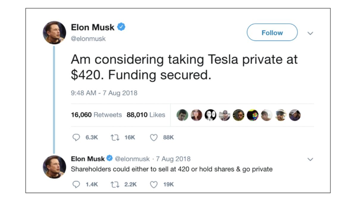
Task: Click the 9:48 AM - 7 Aug 2018 timestamp
Action: click(104, 93)
